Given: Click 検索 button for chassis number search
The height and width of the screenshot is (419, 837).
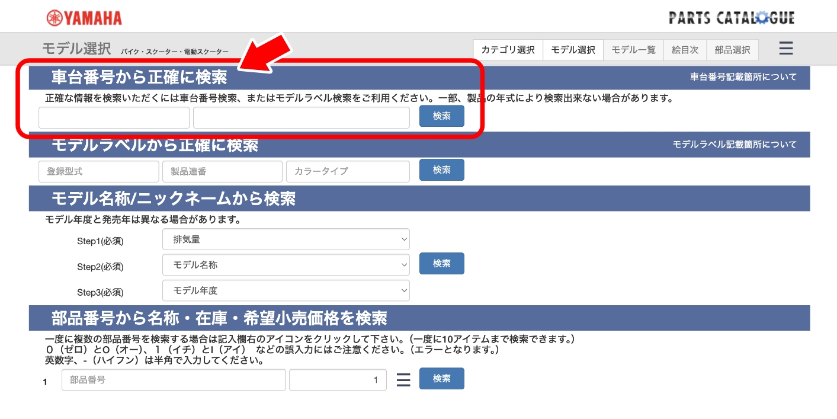Looking at the screenshot, I should click(x=441, y=116).
